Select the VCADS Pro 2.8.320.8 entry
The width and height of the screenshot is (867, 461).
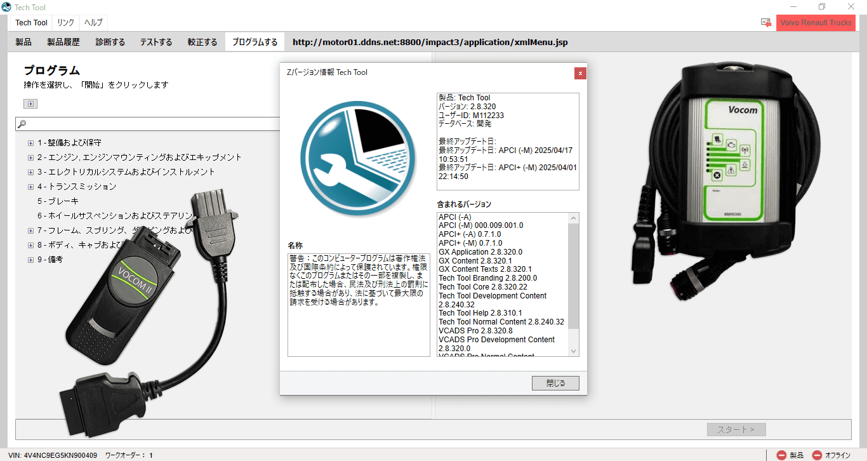click(475, 331)
